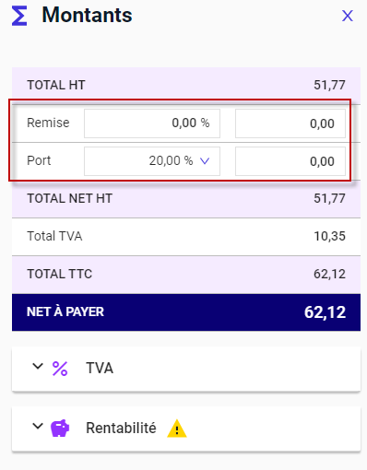Click the TOTAL HT row
Screen dimensions: 367x470
click(x=186, y=85)
